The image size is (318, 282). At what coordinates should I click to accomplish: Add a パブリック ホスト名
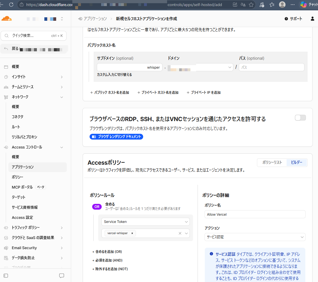coord(110,93)
